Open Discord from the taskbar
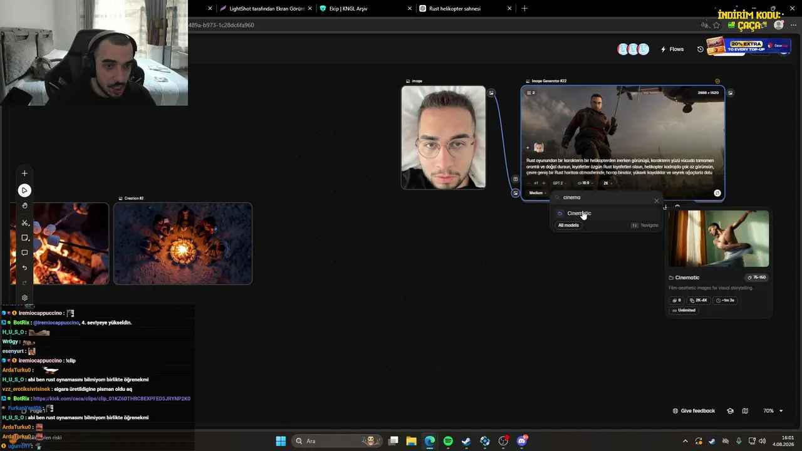This screenshot has height=451, width=802. click(x=522, y=441)
